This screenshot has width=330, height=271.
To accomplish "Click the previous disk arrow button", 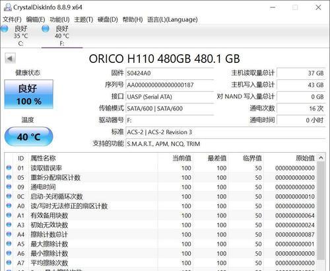I will 10,59.
